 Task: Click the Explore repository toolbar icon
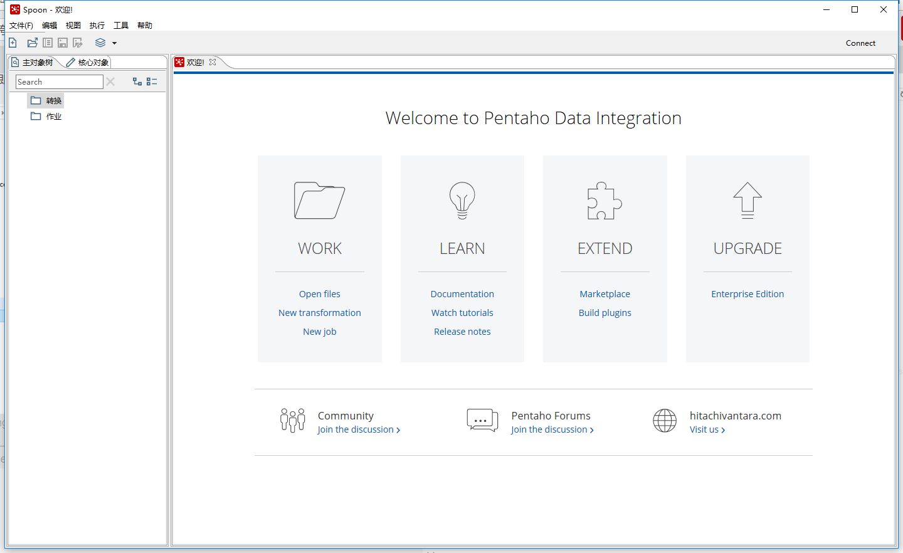click(48, 43)
